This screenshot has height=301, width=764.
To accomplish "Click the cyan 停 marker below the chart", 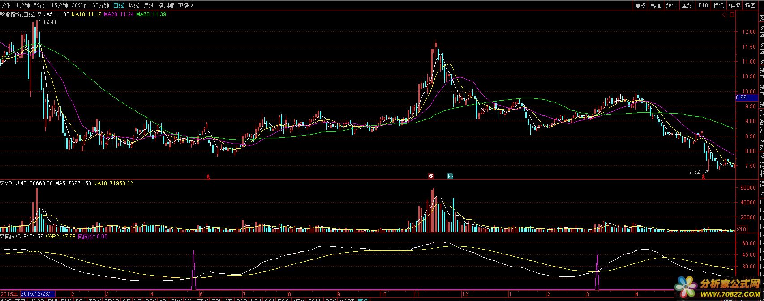I will (x=450, y=176).
